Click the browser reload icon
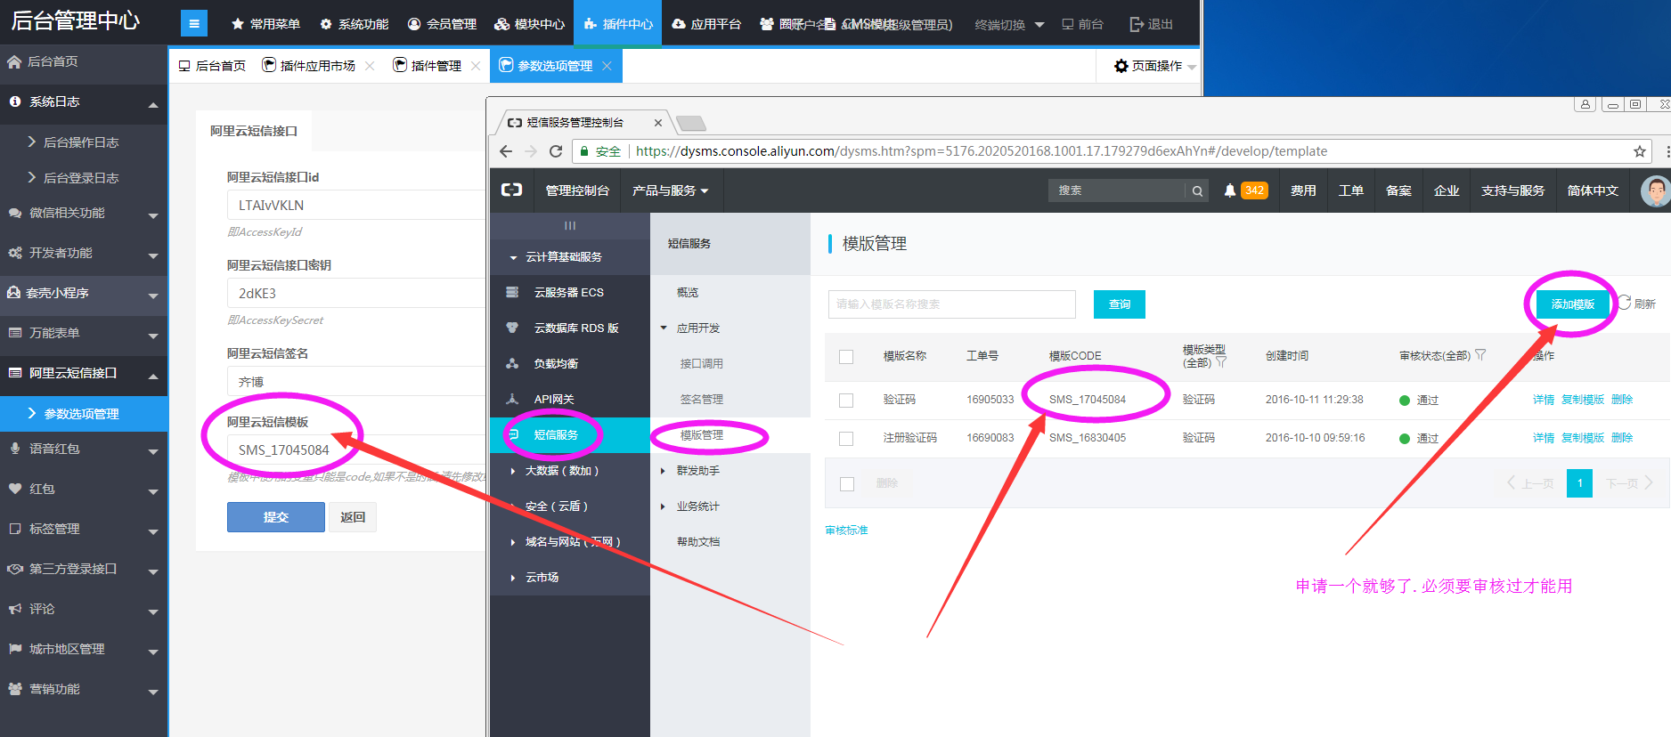 coord(556,151)
